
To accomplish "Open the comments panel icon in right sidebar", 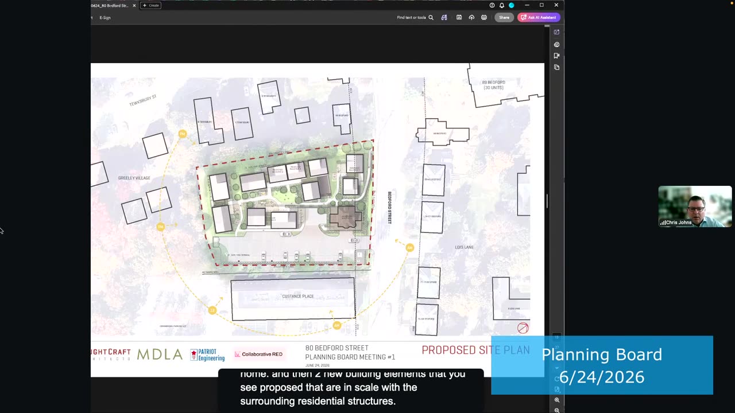I will click(x=556, y=44).
